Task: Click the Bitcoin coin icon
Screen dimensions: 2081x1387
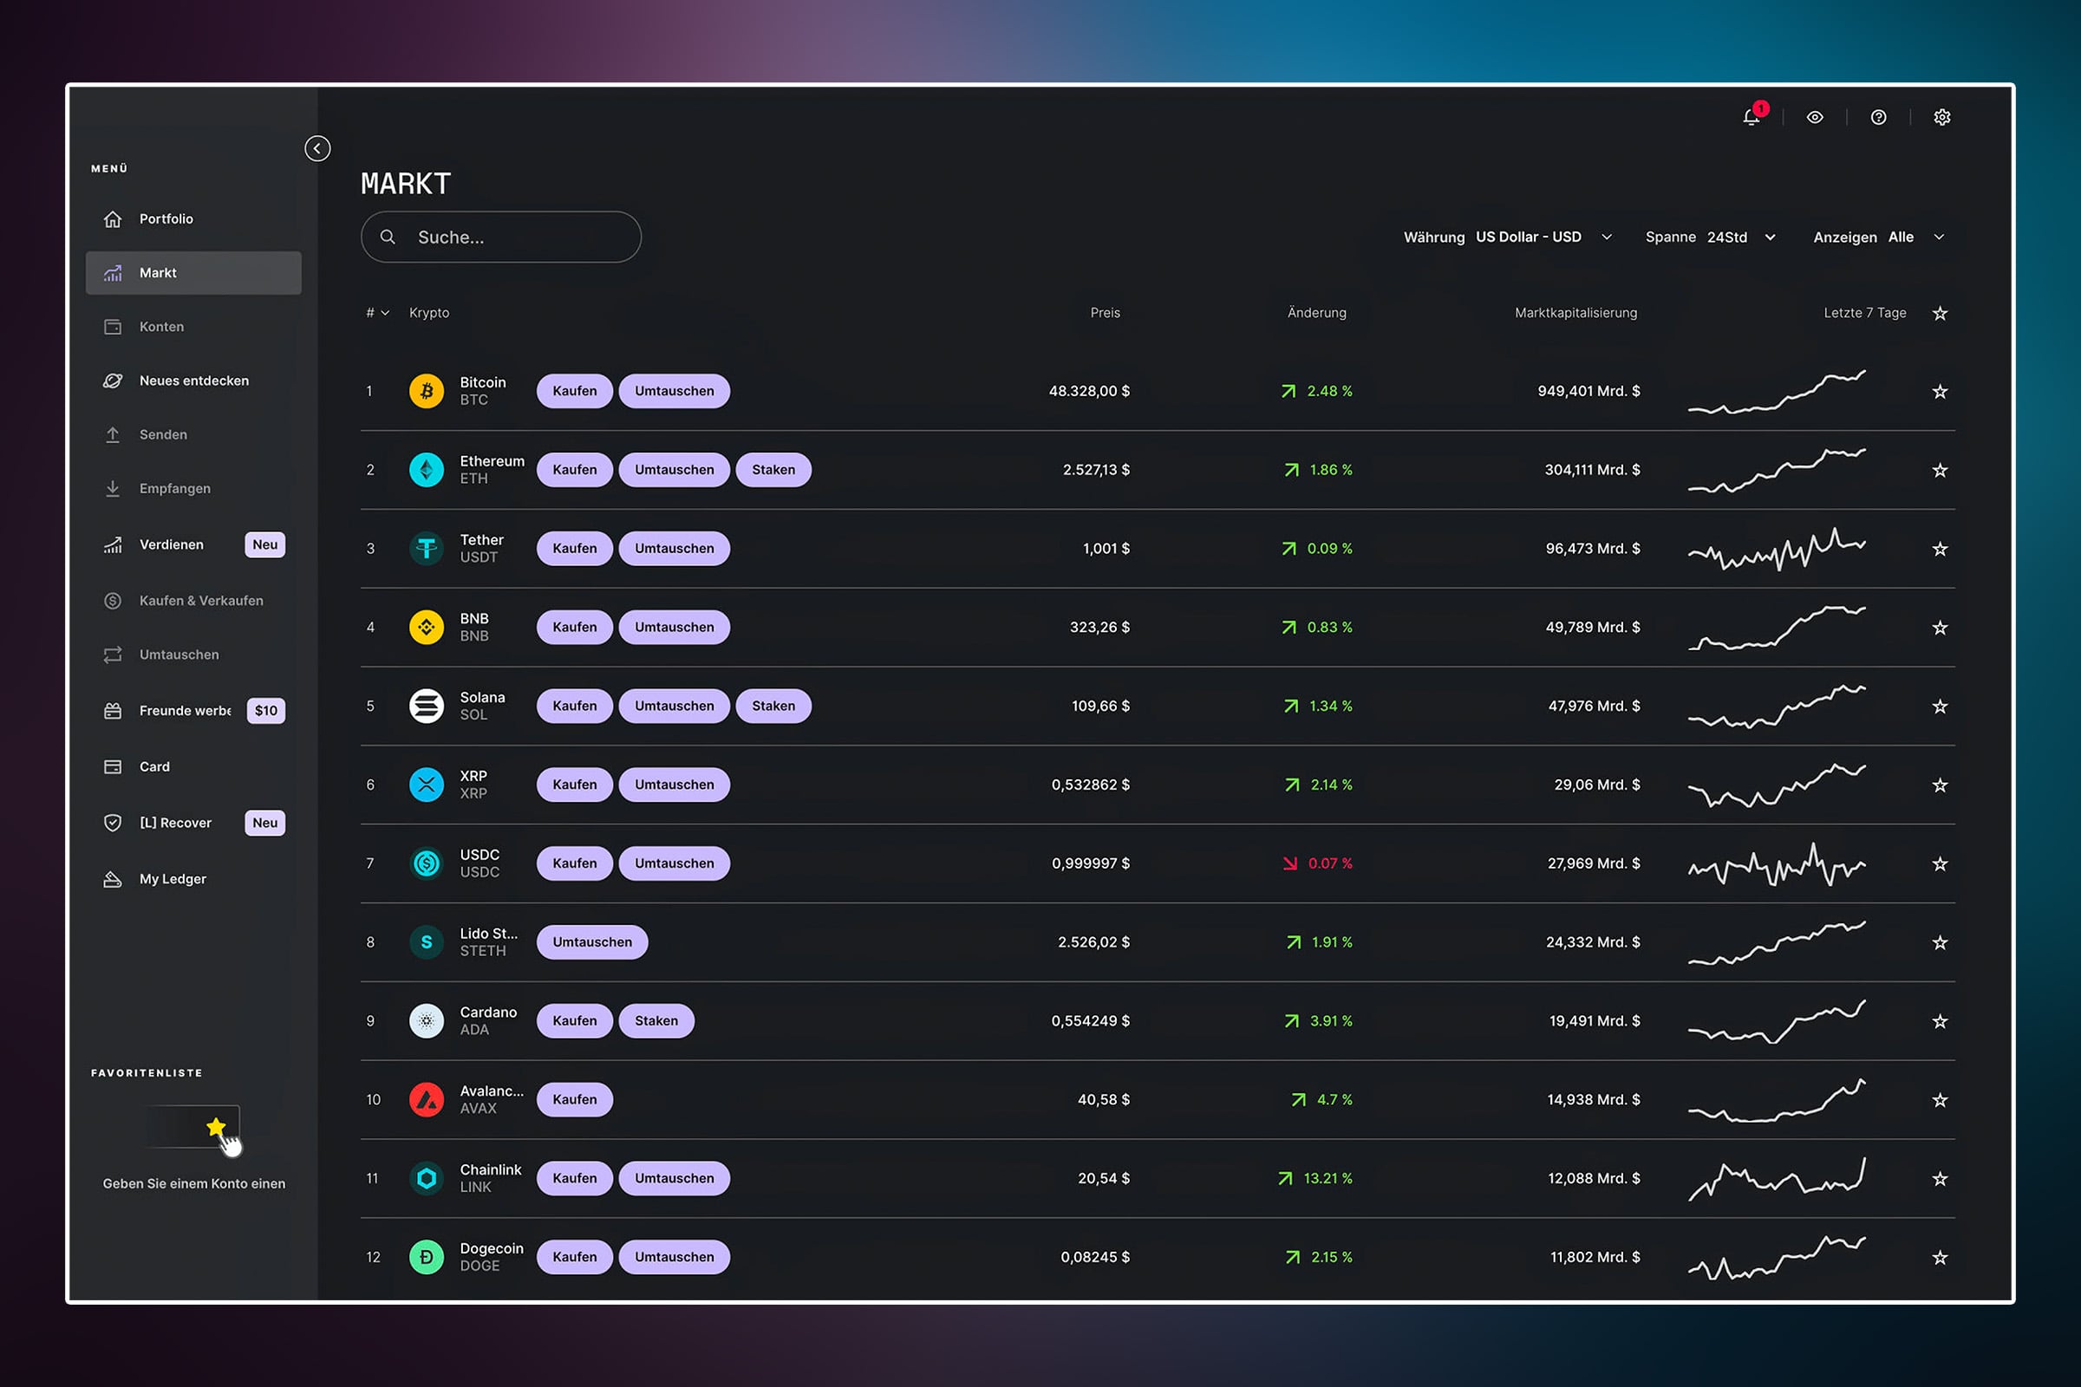Action: pyautogui.click(x=427, y=391)
